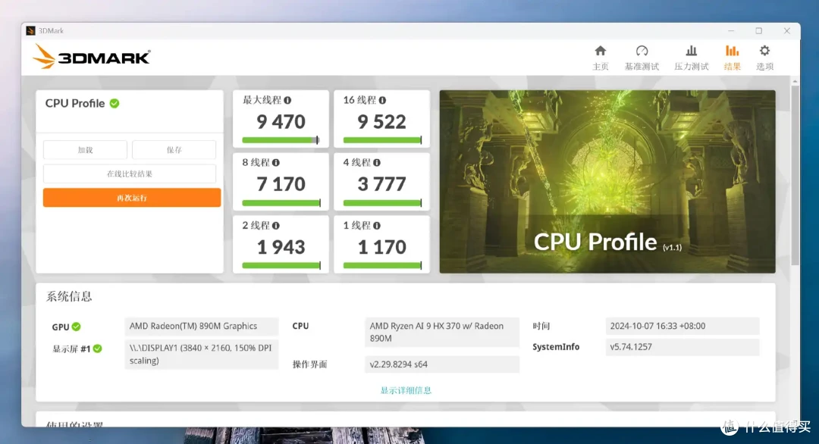819x444 pixels.
Task: Click info icon beside 2 线程
Action: pyautogui.click(x=276, y=225)
